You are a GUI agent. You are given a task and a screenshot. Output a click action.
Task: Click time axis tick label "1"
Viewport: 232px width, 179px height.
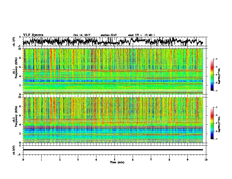click(x=41, y=160)
